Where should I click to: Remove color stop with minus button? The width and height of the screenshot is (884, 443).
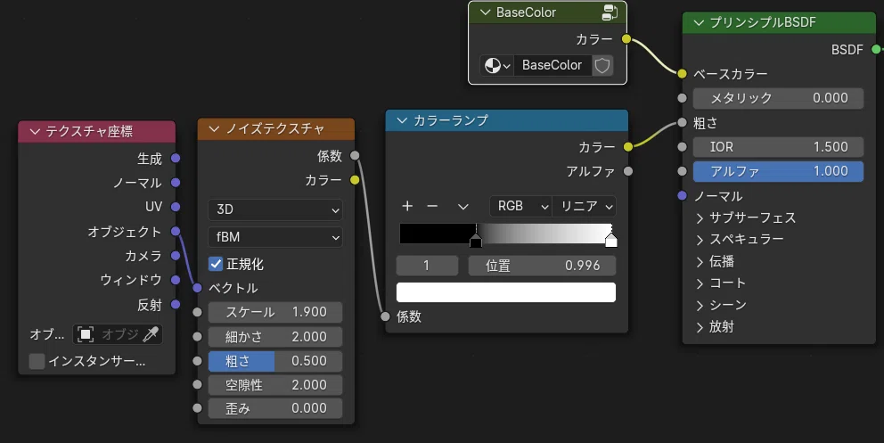pos(432,206)
